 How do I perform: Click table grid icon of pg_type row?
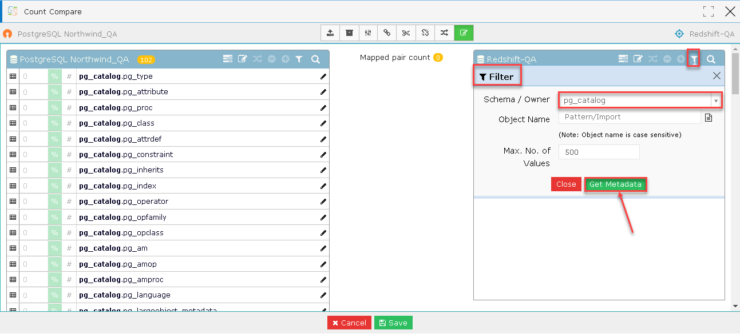[13, 76]
